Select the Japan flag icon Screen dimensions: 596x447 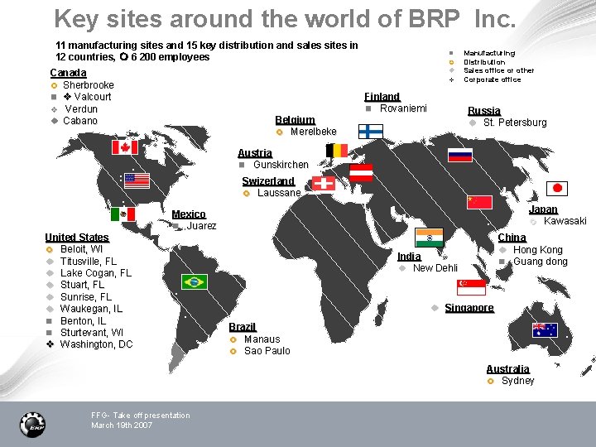coord(557,189)
